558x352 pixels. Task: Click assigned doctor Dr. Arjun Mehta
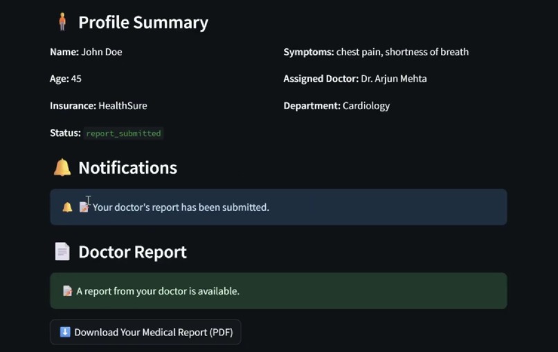[394, 79]
